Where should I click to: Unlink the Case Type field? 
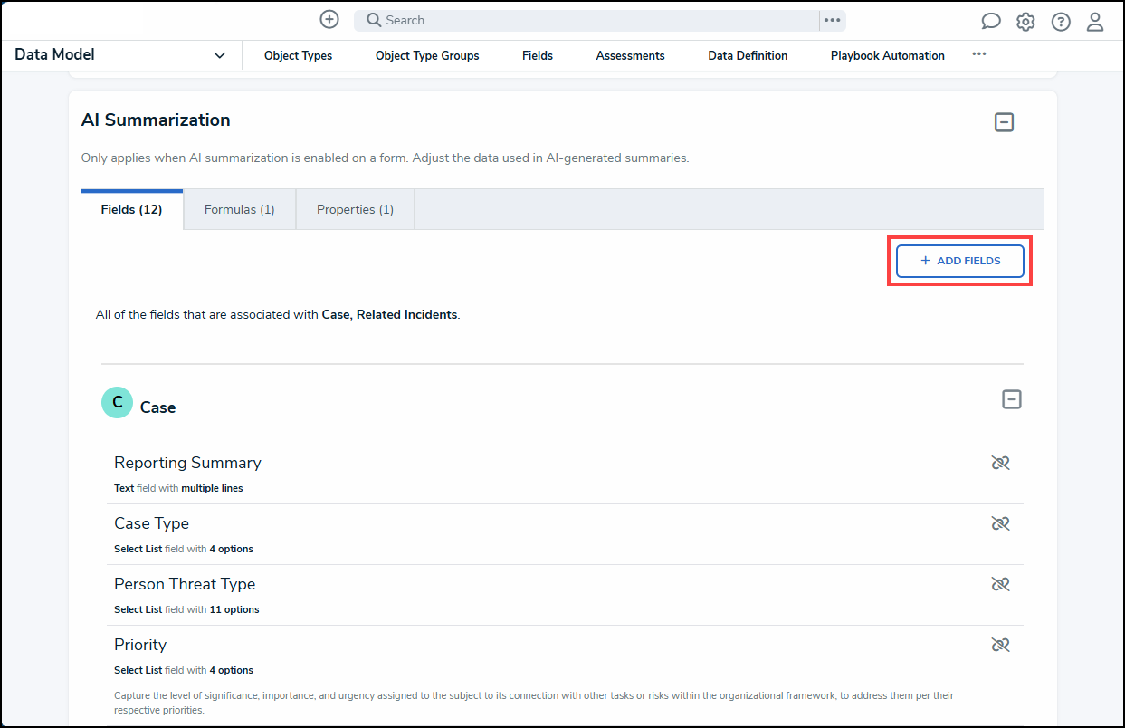[1000, 523]
